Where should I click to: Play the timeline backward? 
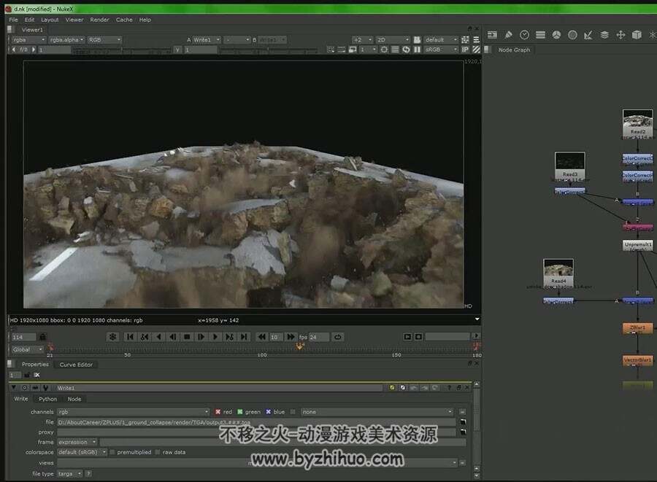click(x=158, y=337)
